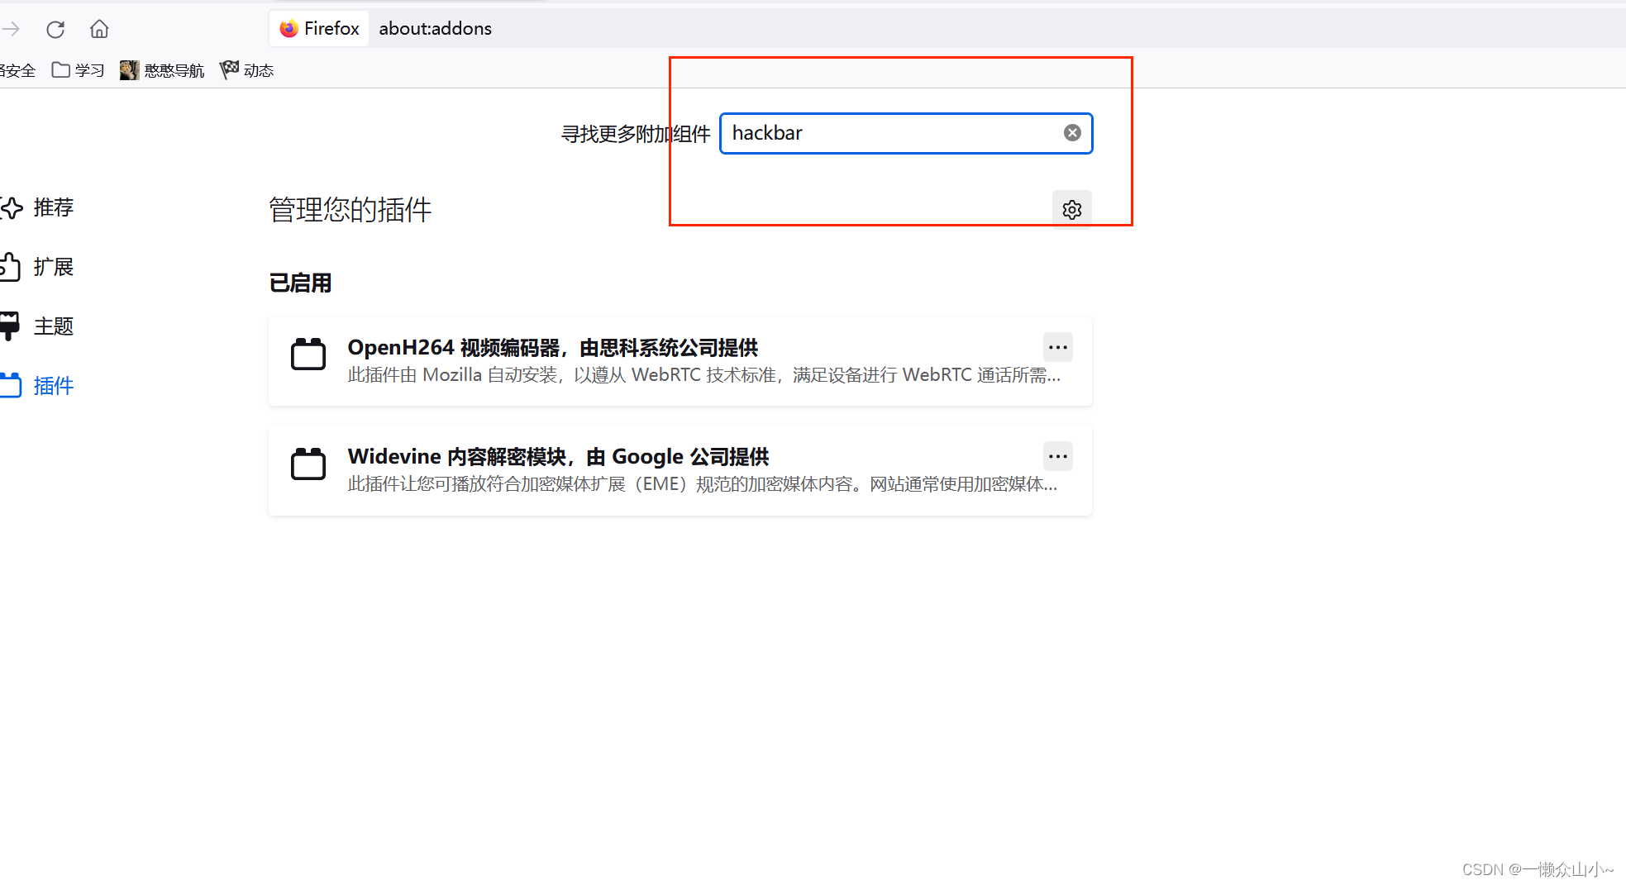Image resolution: width=1626 pixels, height=885 pixels.
Task: Click the page reload icon
Action: pos(55,28)
